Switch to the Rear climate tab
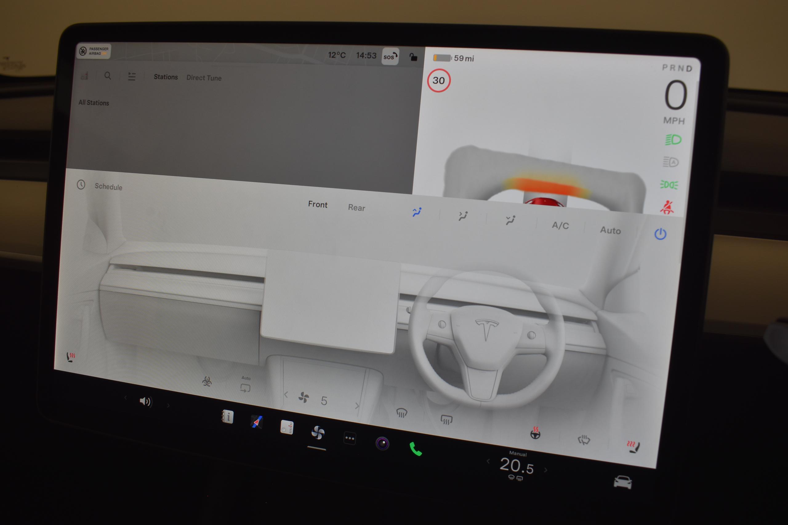Viewport: 788px width, 525px height. [356, 207]
